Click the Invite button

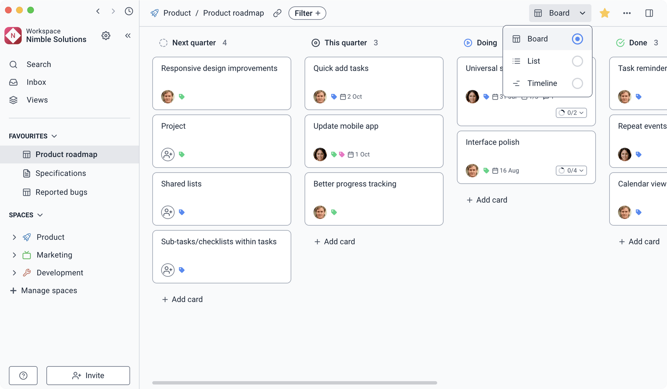(x=88, y=375)
